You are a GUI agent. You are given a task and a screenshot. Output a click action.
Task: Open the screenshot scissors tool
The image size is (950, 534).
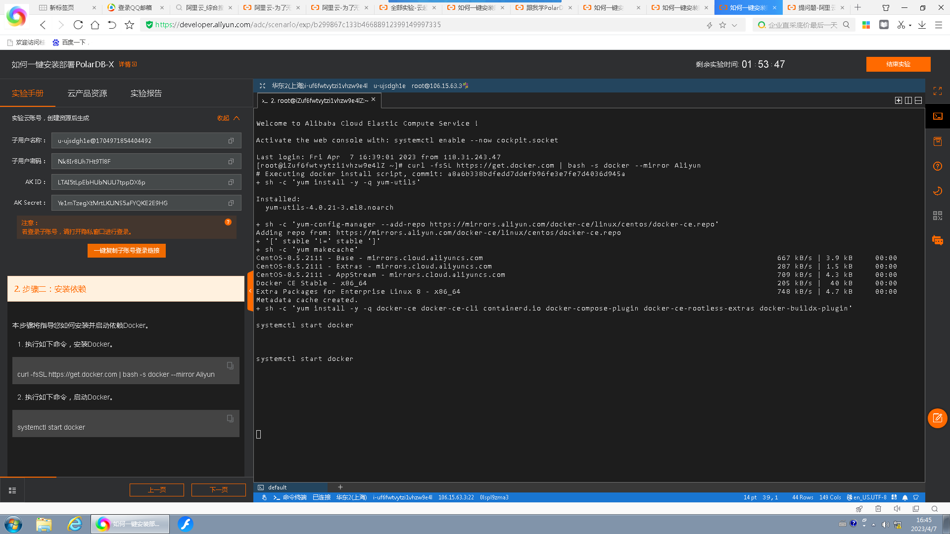point(901,25)
